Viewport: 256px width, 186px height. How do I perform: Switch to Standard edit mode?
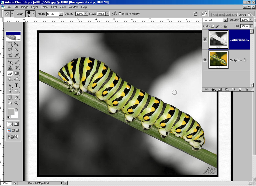[10, 124]
